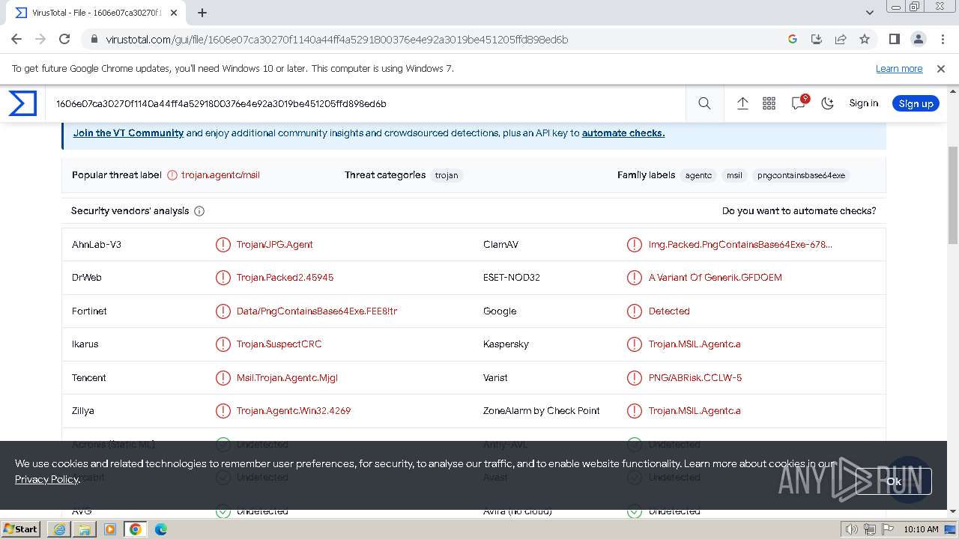Click Do you want to automate checks?

(x=799, y=211)
